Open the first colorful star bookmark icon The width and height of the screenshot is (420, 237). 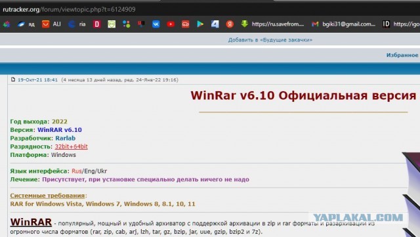[x=7, y=24]
